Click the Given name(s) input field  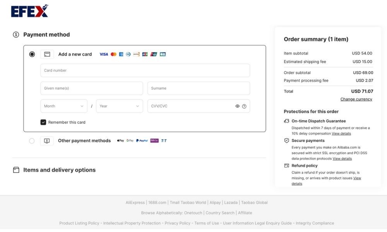coord(92,88)
